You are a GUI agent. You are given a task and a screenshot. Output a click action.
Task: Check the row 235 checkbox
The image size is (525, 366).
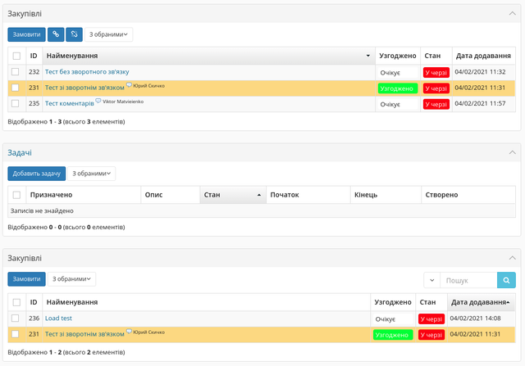(x=15, y=103)
